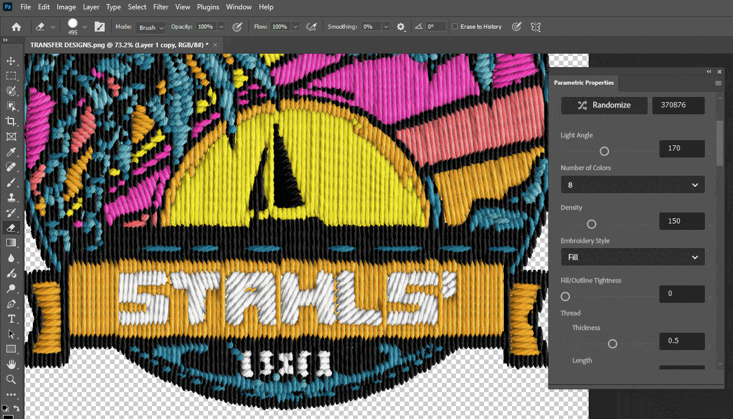This screenshot has width=733, height=419.
Task: Open the Smoothing slider dropdown arrow
Action: click(x=386, y=27)
